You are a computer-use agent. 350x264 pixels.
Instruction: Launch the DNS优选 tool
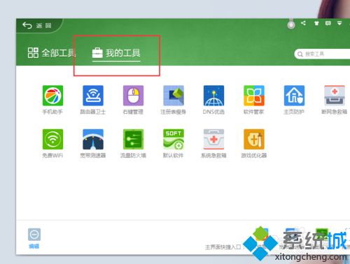(x=213, y=96)
